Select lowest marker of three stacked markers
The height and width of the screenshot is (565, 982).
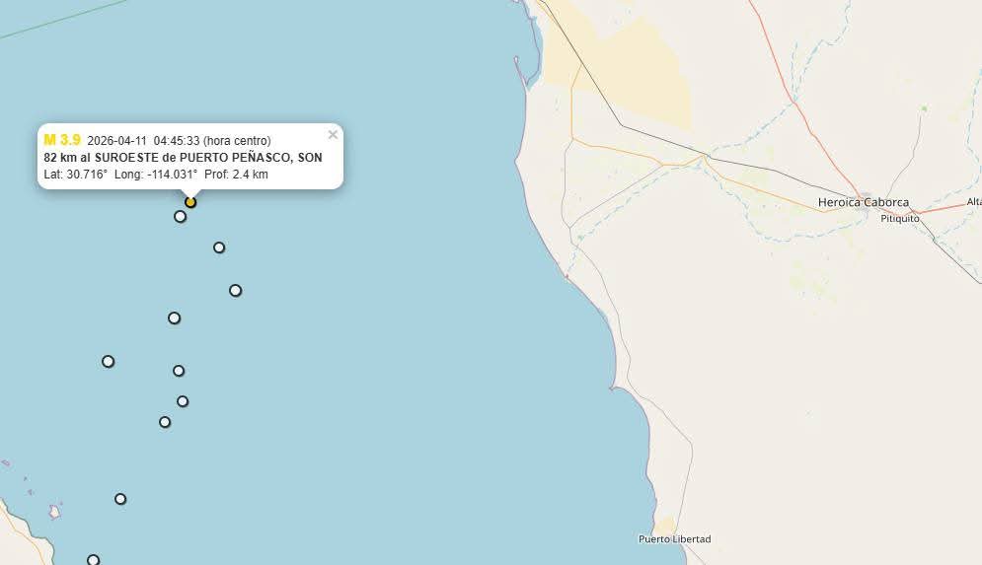pyautogui.click(x=165, y=422)
